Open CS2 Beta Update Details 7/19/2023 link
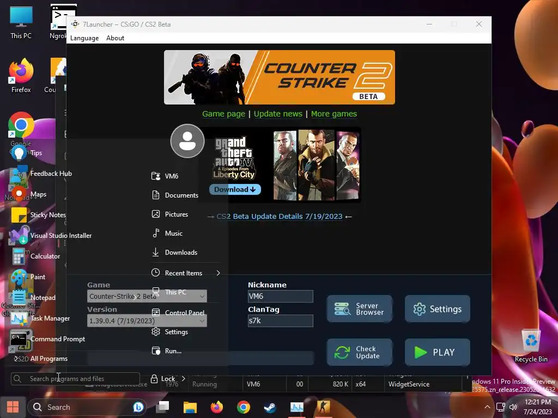Screen dimensions: 558x418 (x=280, y=217)
